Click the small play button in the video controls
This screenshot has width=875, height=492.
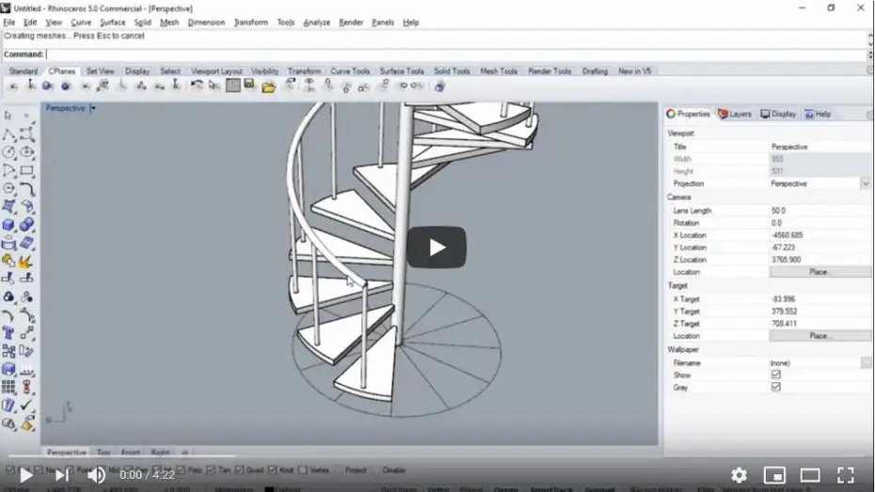pyautogui.click(x=25, y=475)
